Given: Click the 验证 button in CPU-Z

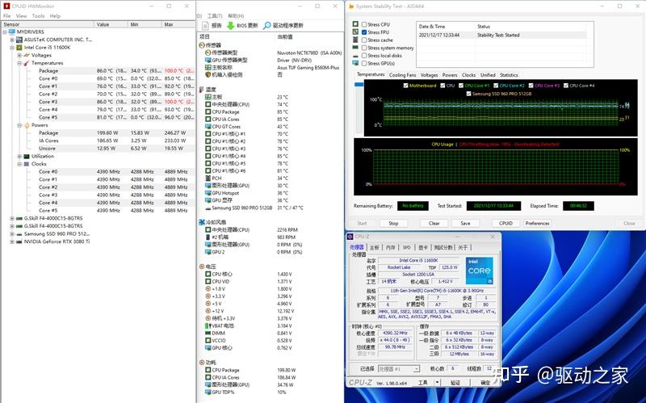Looking at the screenshot, I should pyautogui.click(x=455, y=382).
